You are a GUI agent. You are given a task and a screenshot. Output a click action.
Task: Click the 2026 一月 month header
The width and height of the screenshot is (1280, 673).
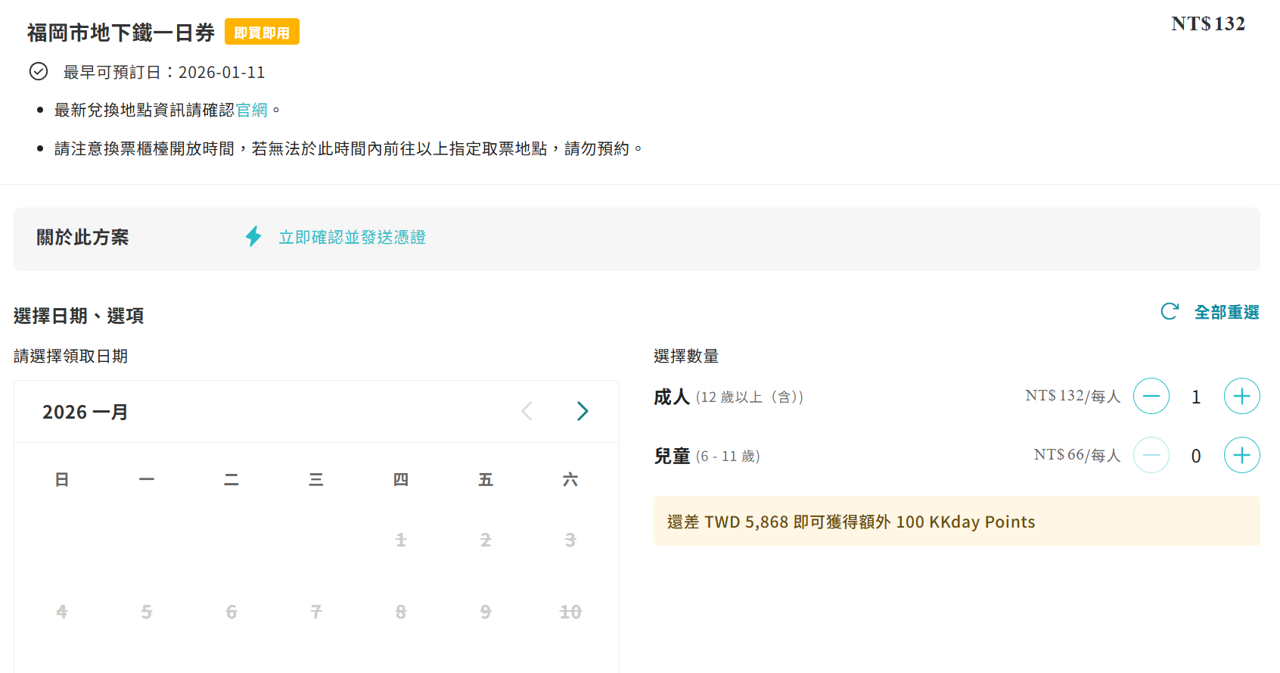(x=85, y=412)
